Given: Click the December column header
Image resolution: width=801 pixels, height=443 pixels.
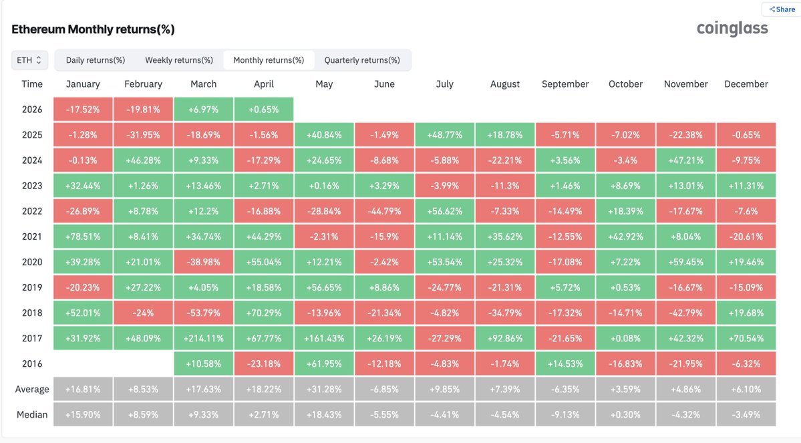Looking at the screenshot, I should pos(746,84).
